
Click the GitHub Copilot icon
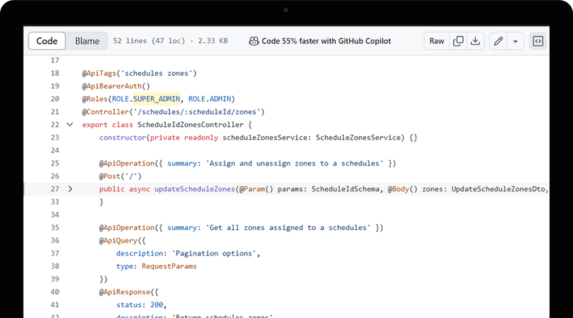coord(253,41)
